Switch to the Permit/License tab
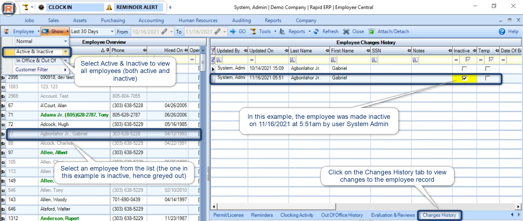 point(228,215)
